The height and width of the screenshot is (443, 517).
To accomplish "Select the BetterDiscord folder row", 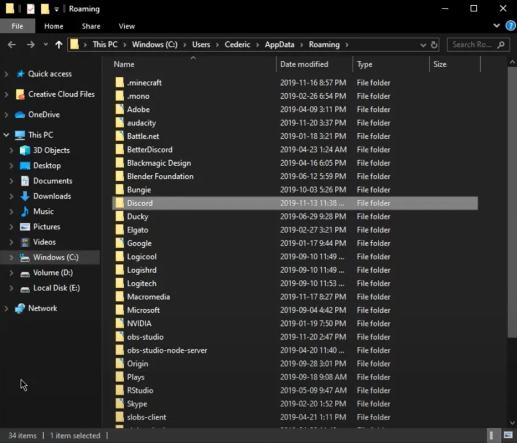I will (295, 150).
